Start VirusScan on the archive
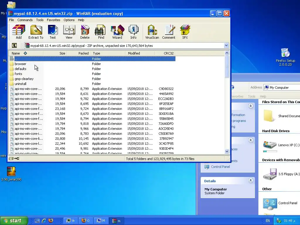300x225 pixels. (152, 32)
